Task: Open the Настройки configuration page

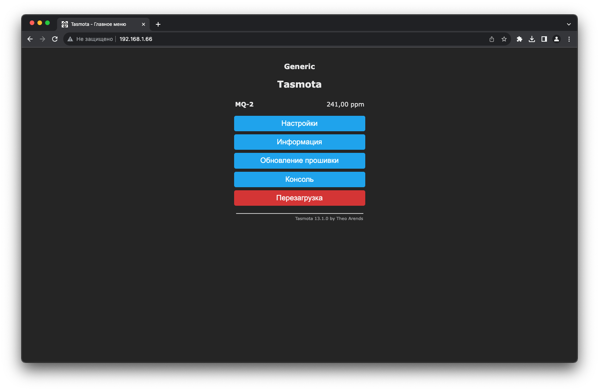Action: click(x=299, y=124)
